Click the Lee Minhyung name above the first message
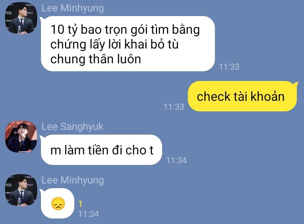Viewport: 304px width, 224px height. pyautogui.click(x=73, y=8)
